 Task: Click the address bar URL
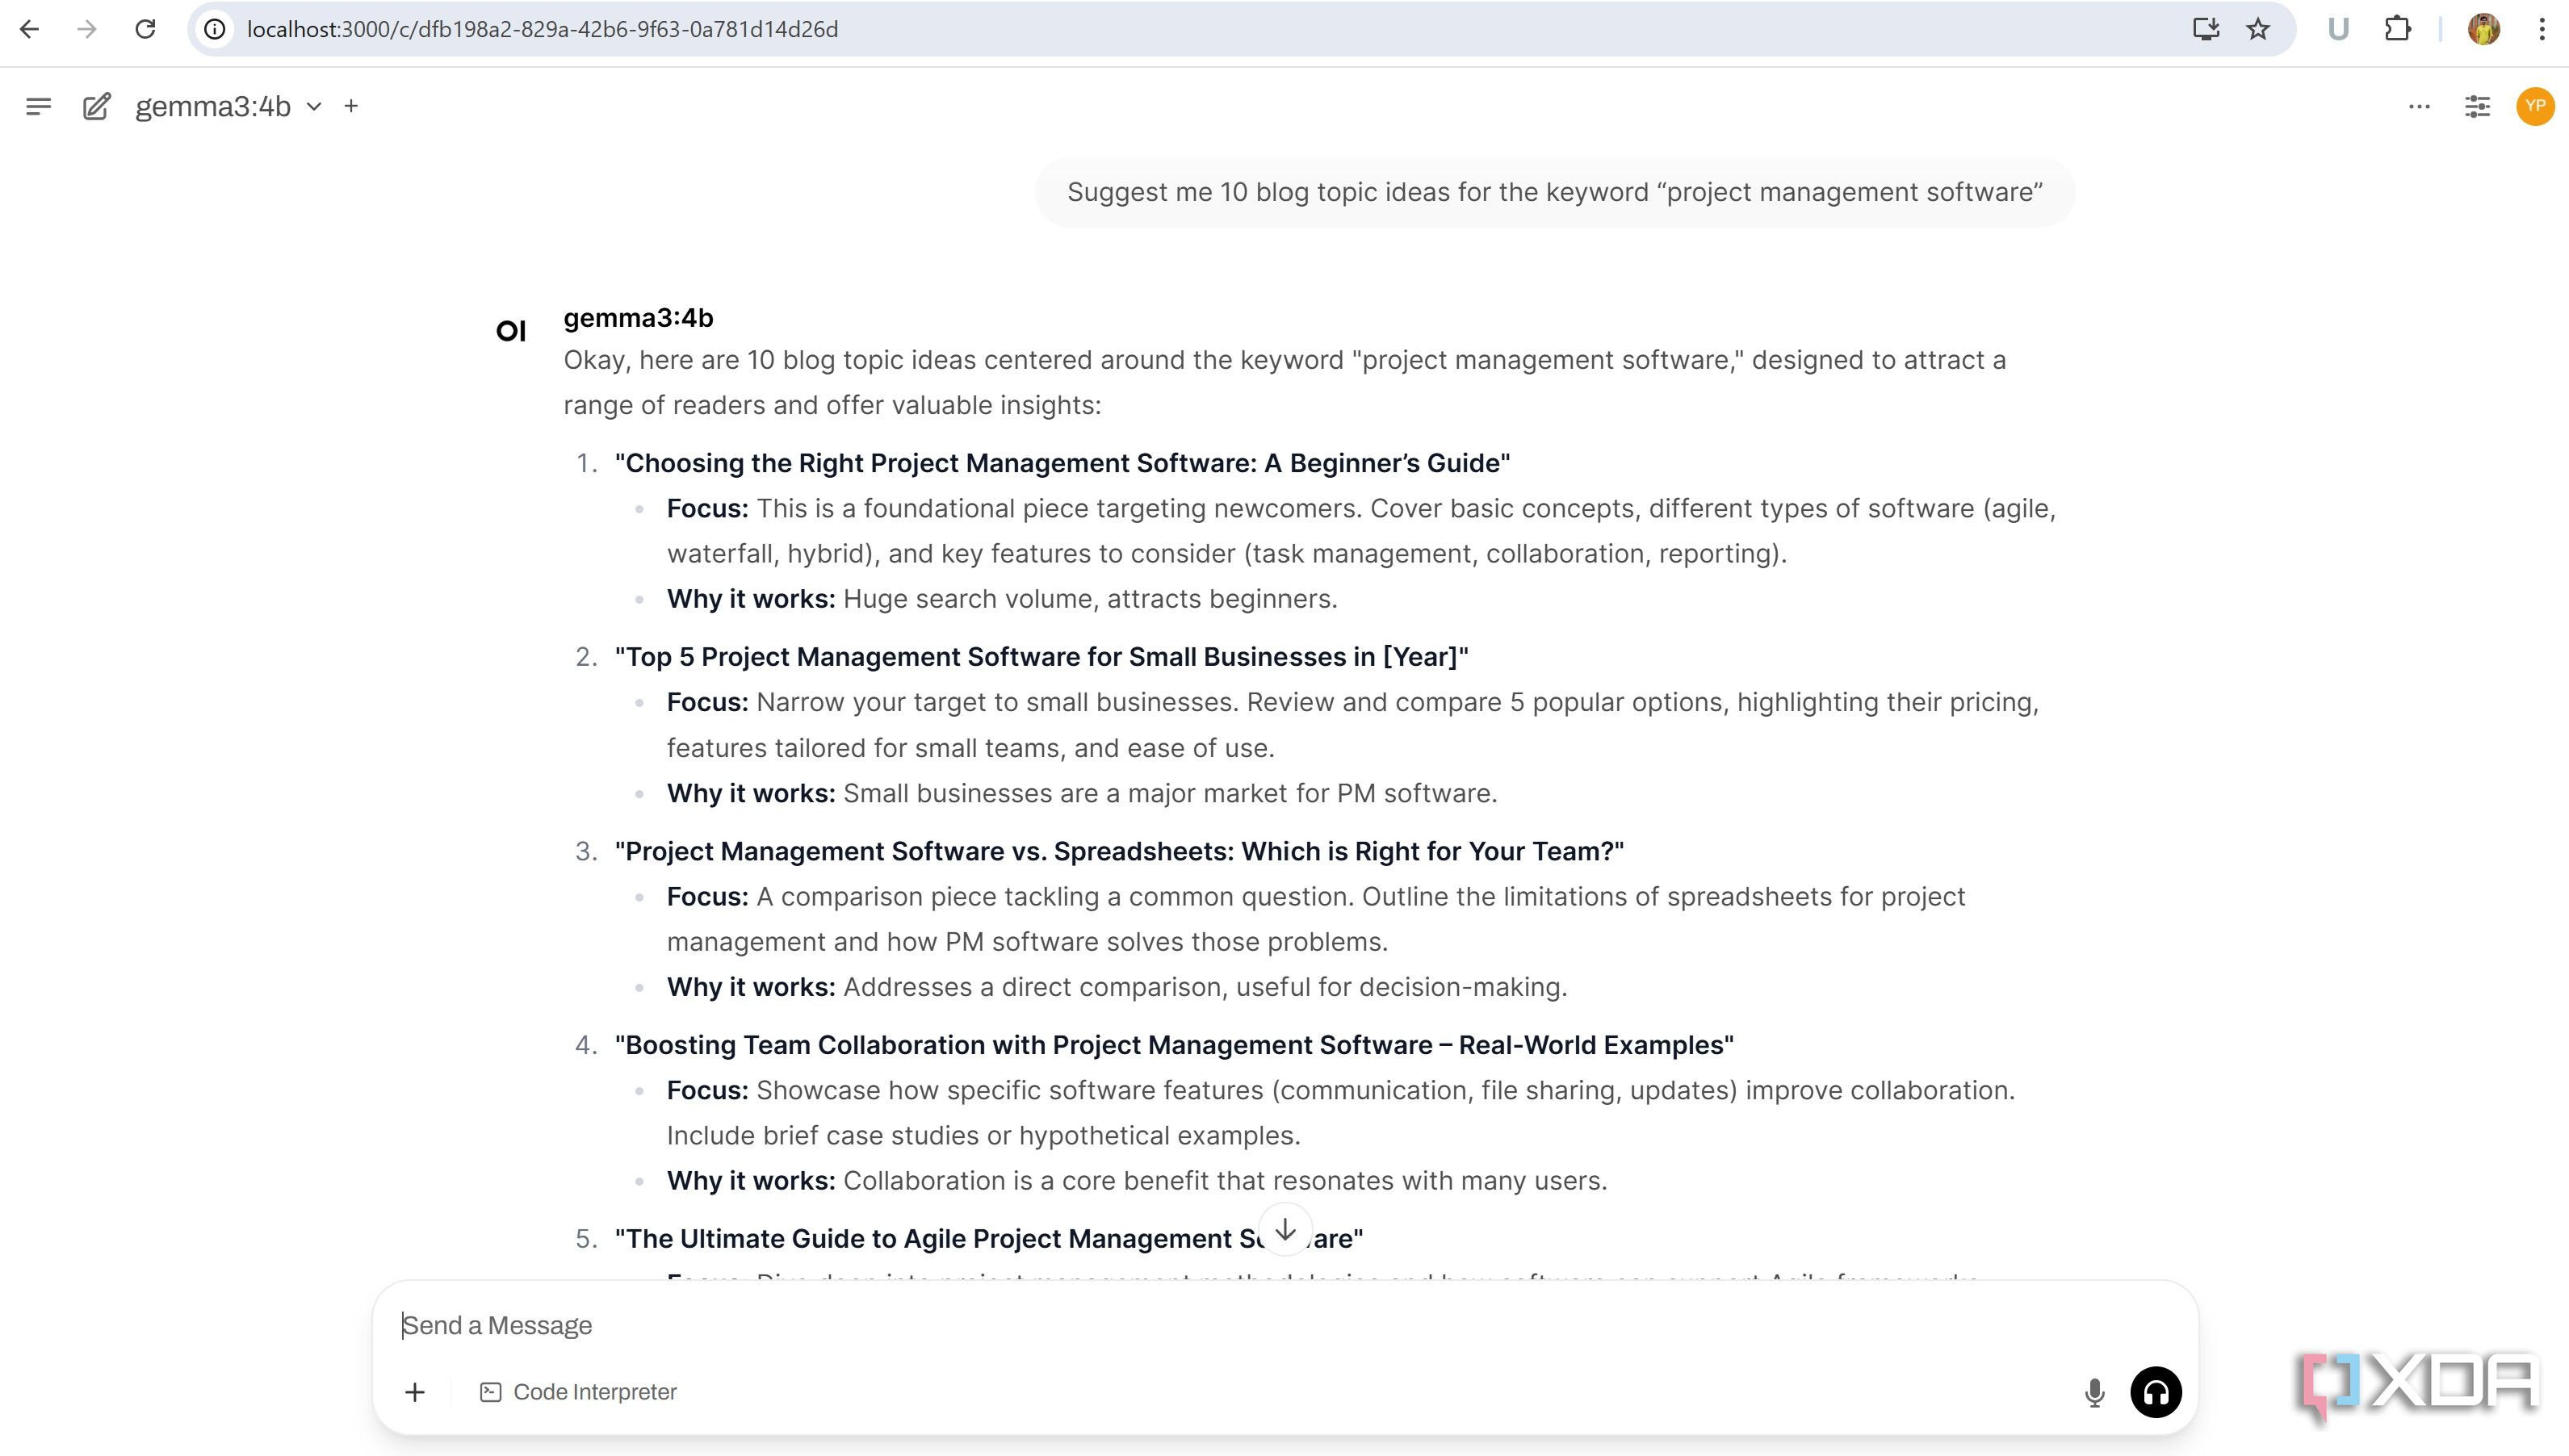point(543,29)
